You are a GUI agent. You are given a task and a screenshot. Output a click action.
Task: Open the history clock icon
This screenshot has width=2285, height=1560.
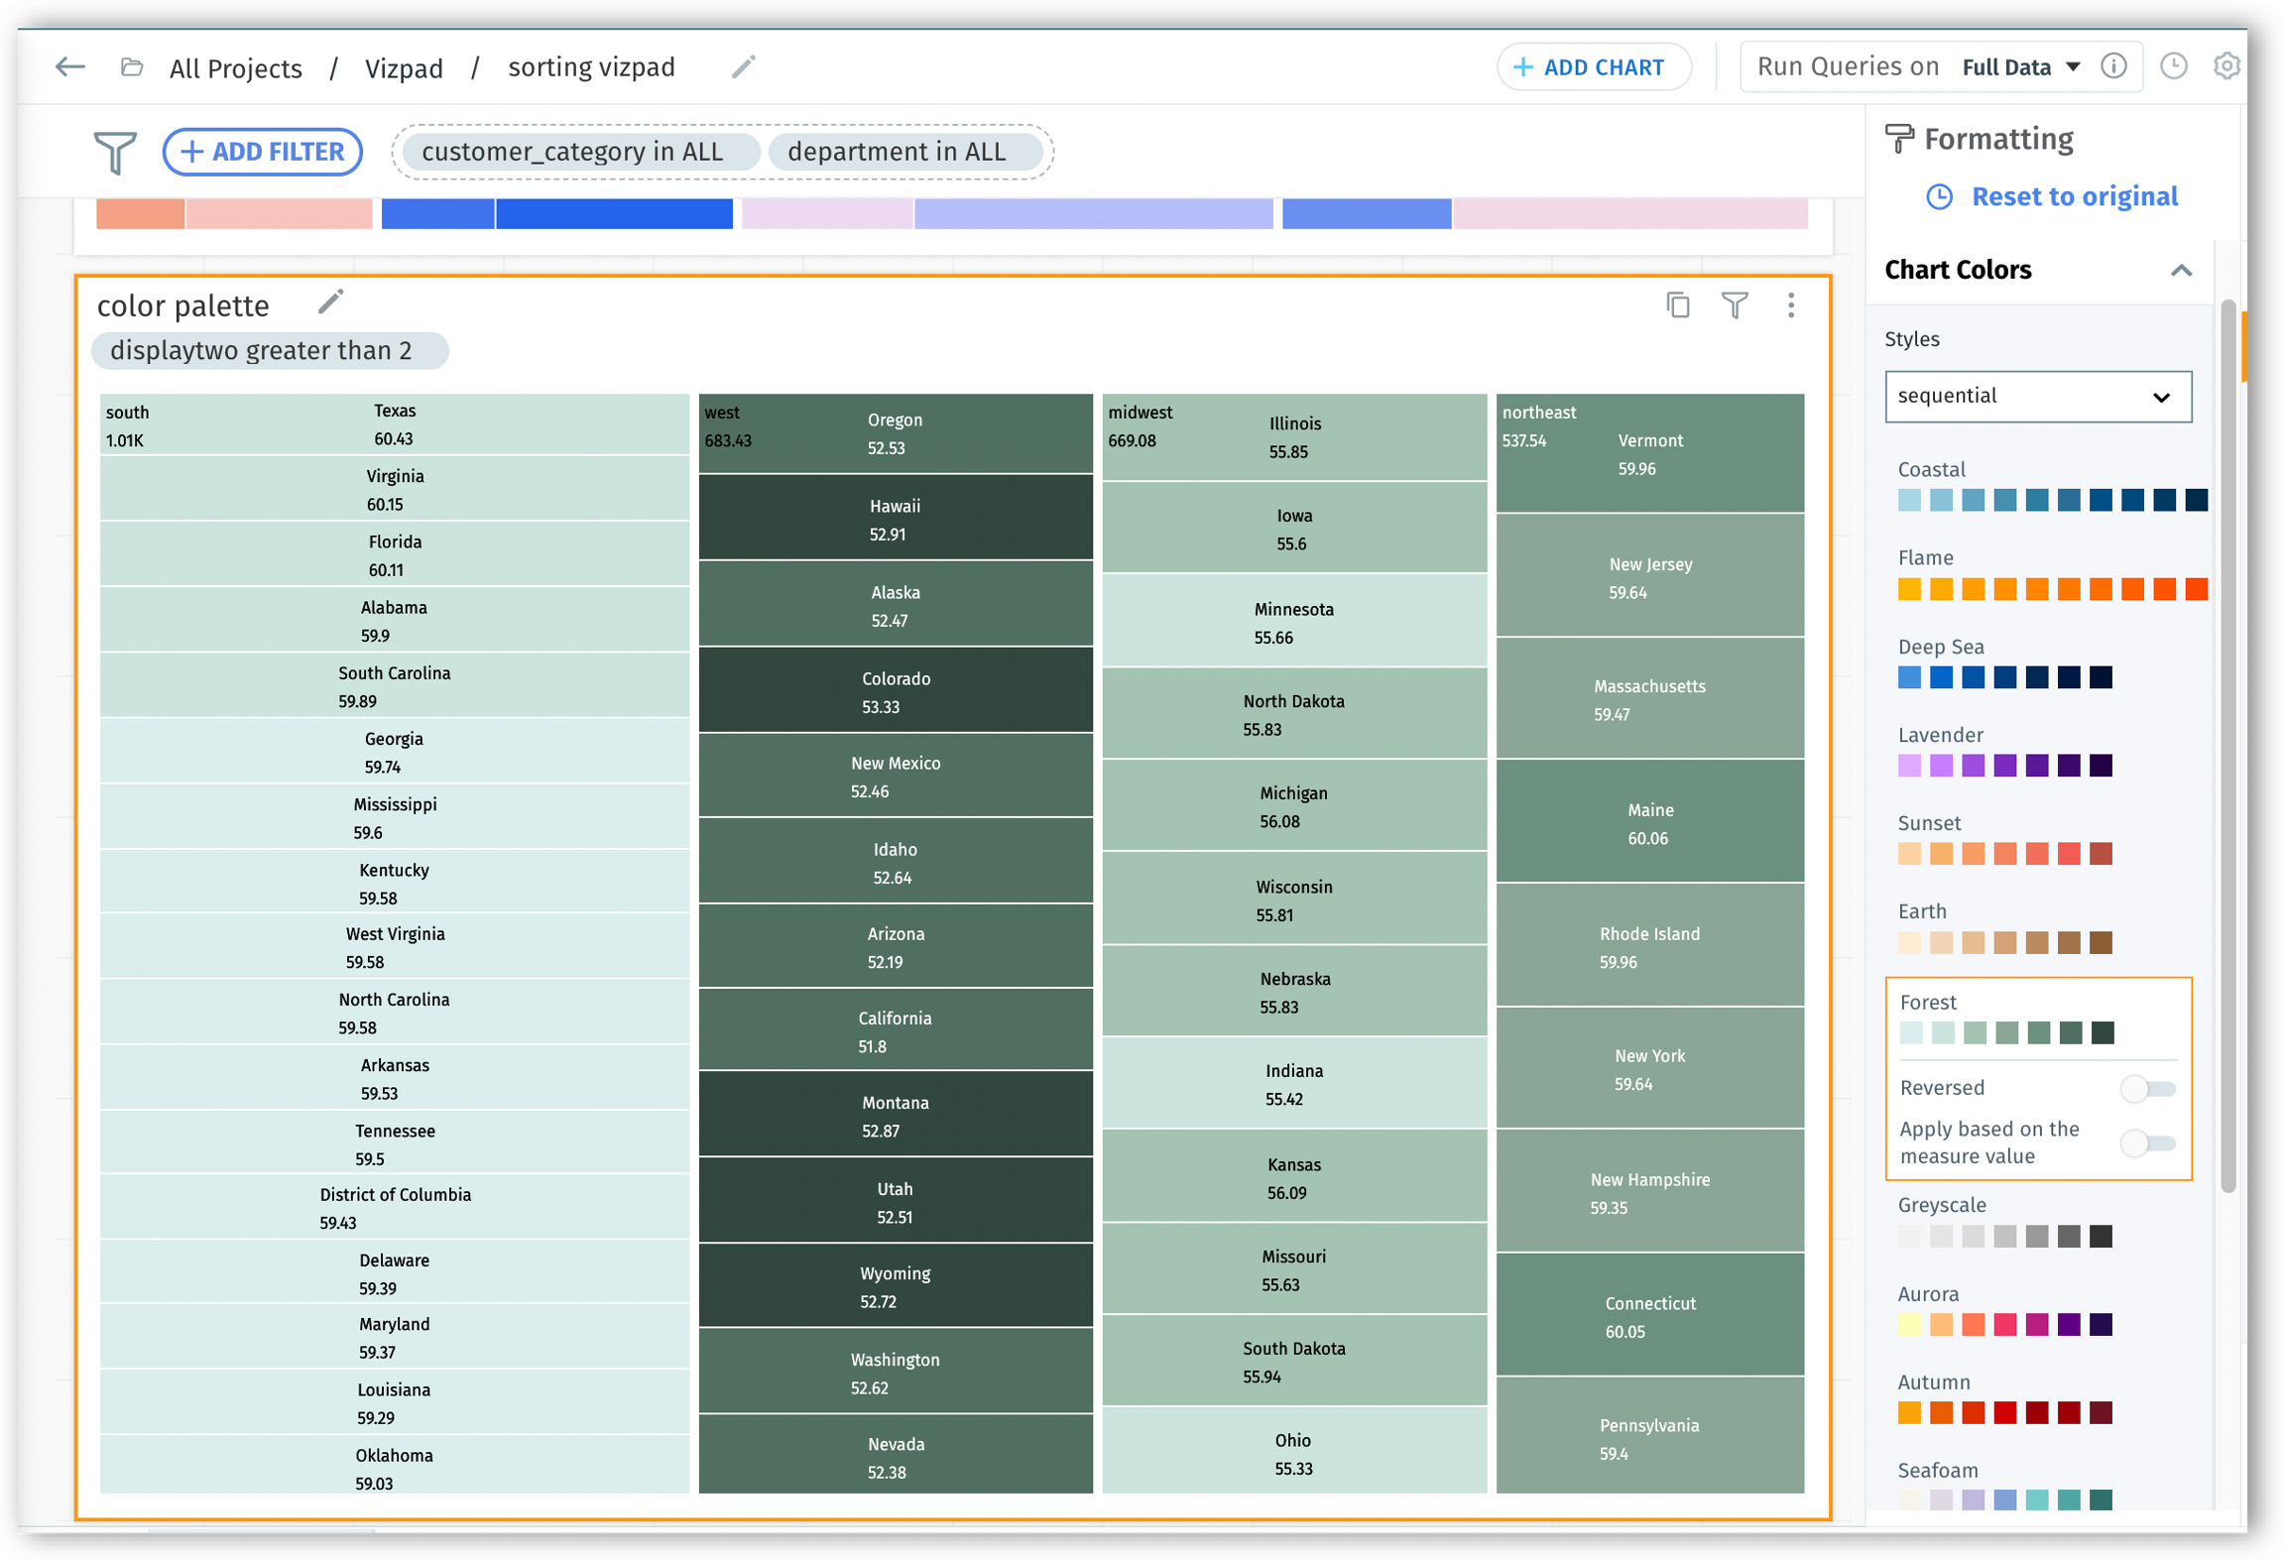coord(2173,66)
